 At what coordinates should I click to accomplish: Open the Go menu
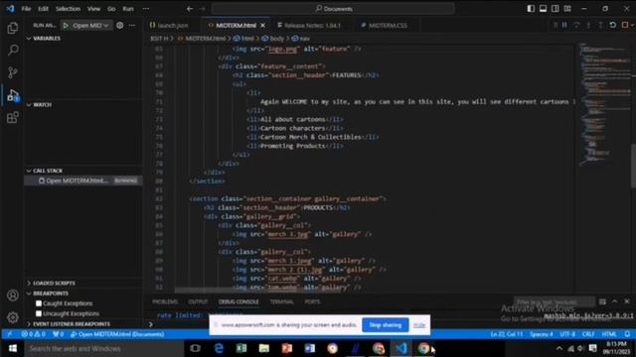coord(111,9)
